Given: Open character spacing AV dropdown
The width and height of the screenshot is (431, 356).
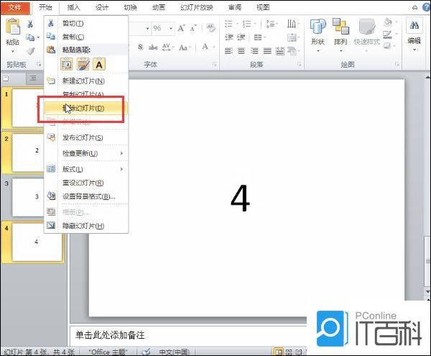Looking at the screenshot, I should click(x=167, y=47).
